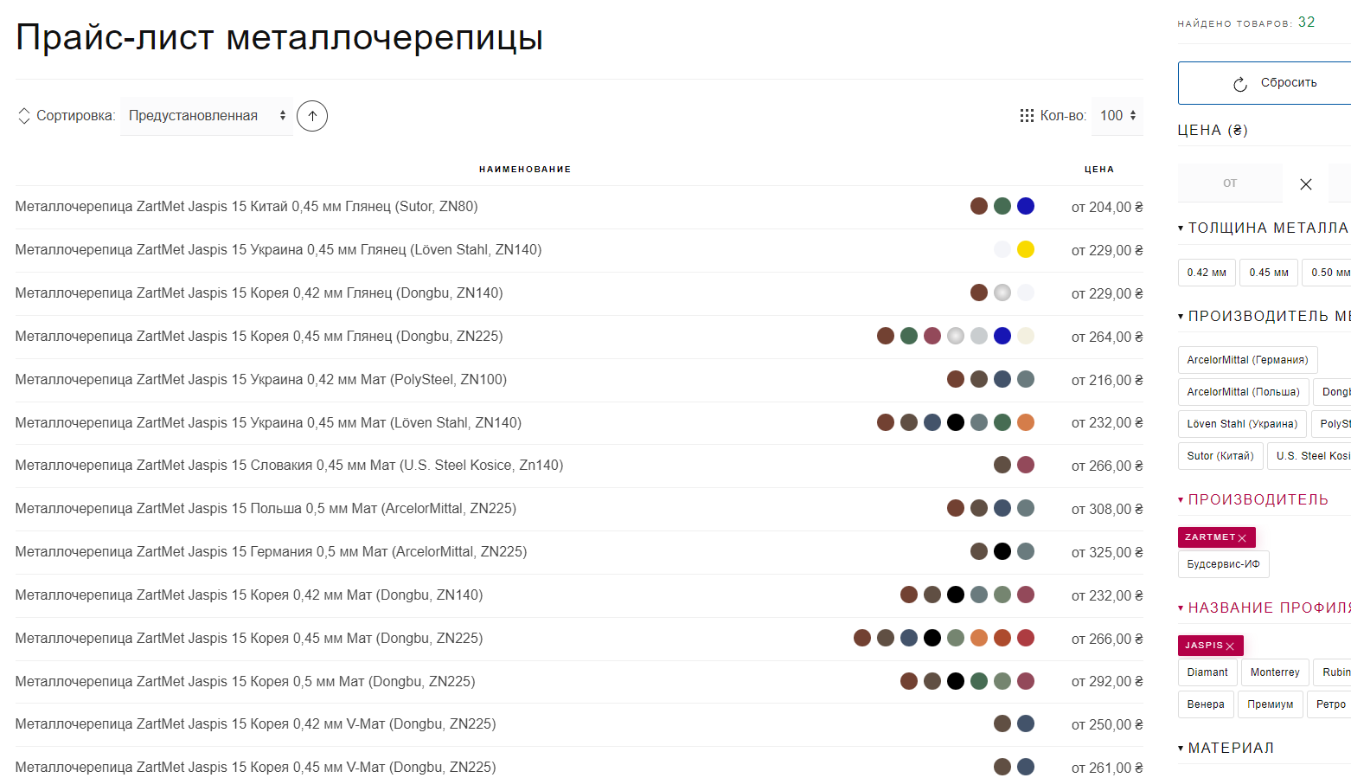Open the Предустановленная sort dropdown
1351x778 pixels.
point(207,116)
